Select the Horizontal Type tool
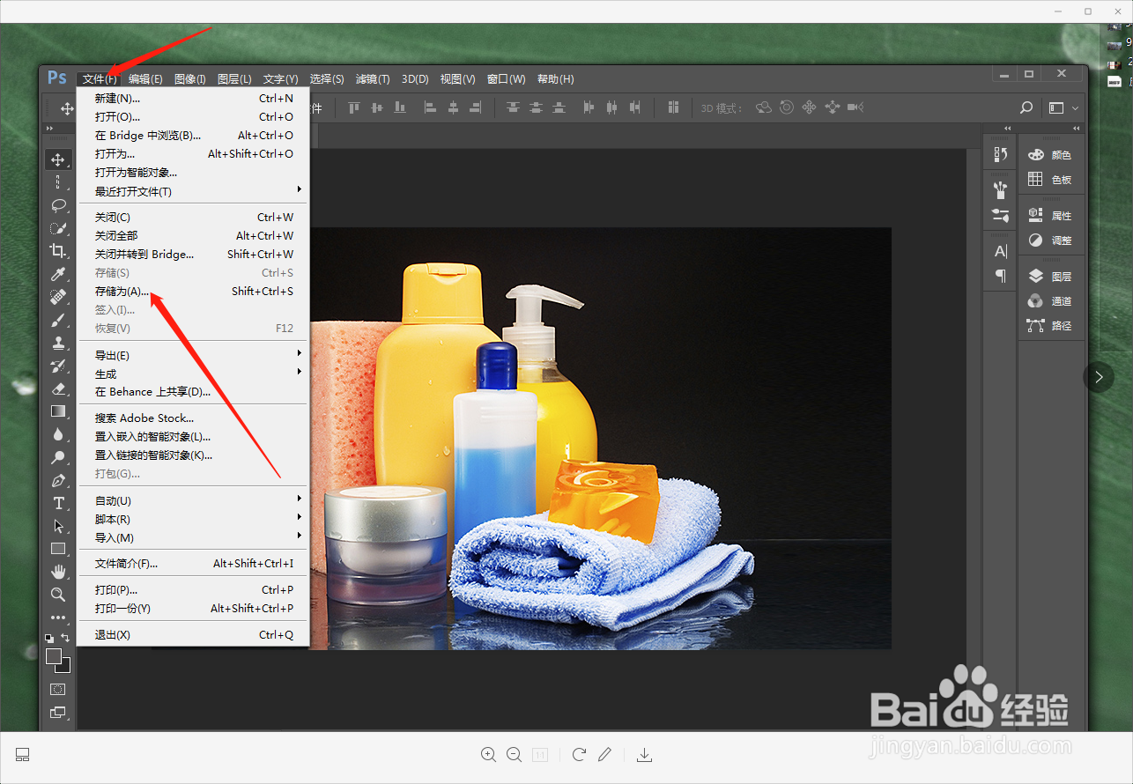This screenshot has height=784, width=1133. [58, 503]
